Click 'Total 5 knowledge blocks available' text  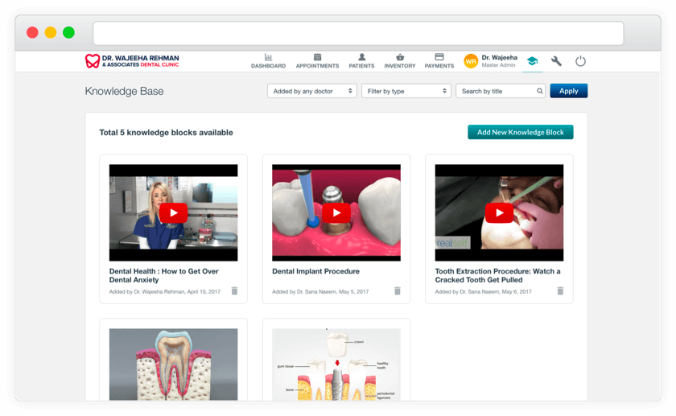tap(166, 132)
